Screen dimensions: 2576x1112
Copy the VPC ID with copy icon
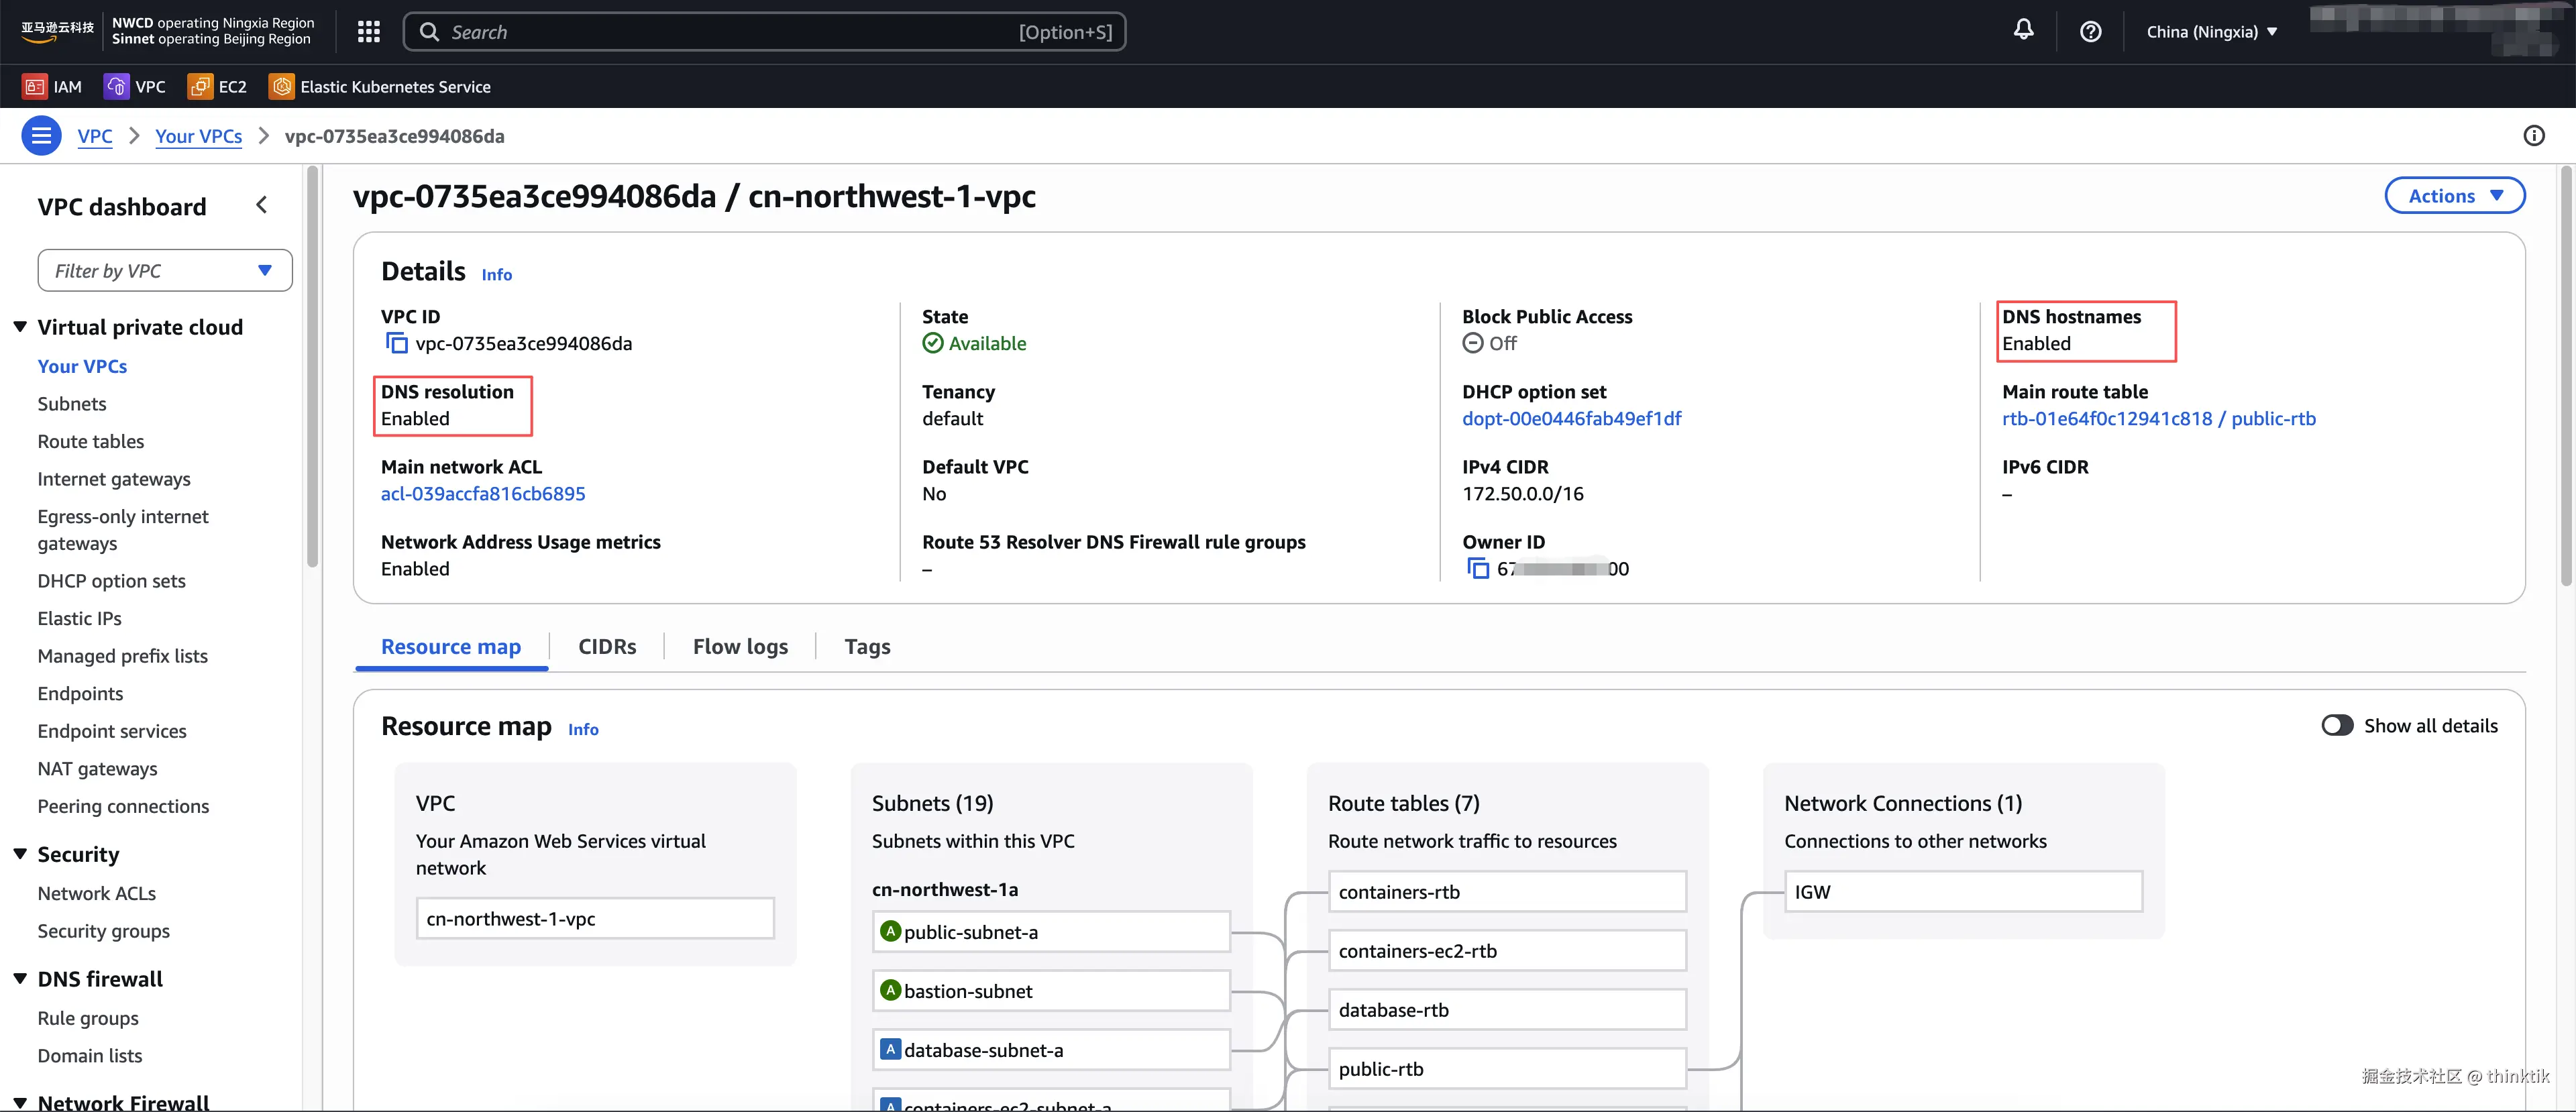click(x=396, y=344)
